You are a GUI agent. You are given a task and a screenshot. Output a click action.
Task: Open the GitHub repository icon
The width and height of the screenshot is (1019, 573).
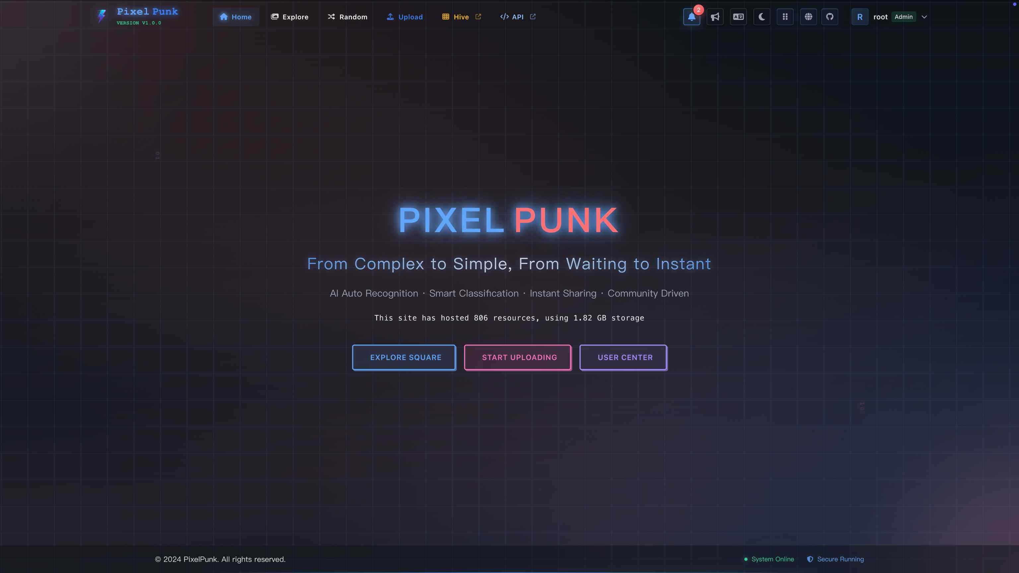pos(830,17)
